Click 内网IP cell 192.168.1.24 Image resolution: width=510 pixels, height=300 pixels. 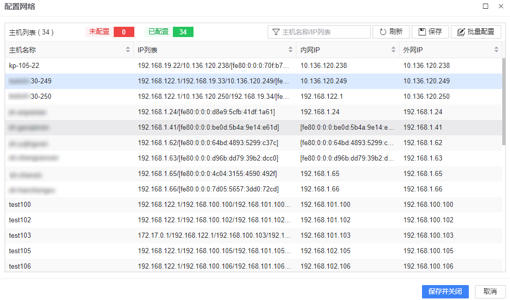point(320,112)
